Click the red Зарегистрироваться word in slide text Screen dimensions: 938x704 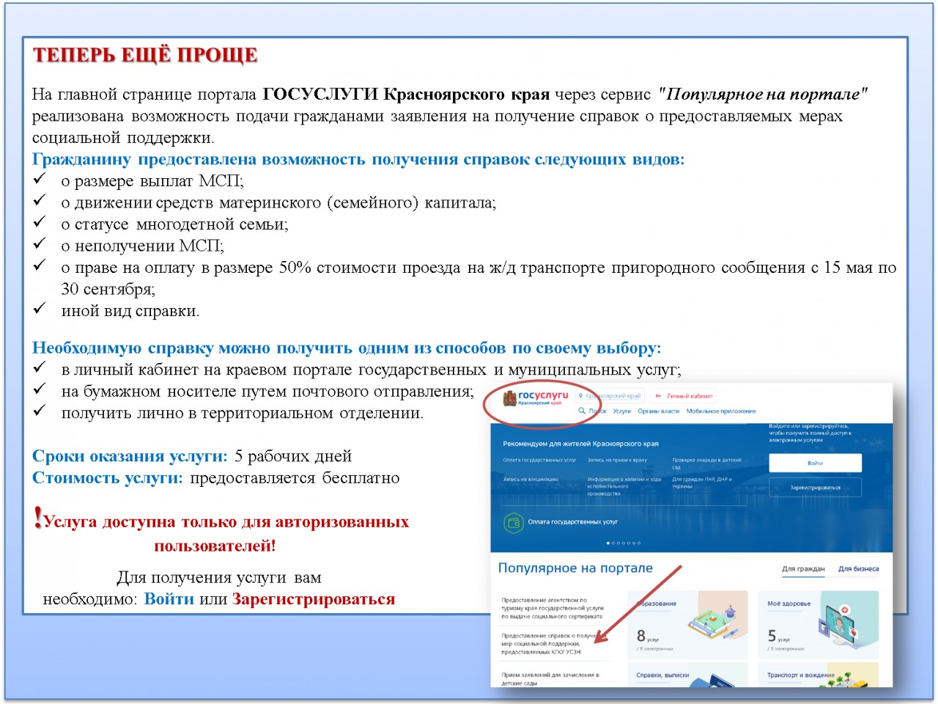(x=314, y=599)
